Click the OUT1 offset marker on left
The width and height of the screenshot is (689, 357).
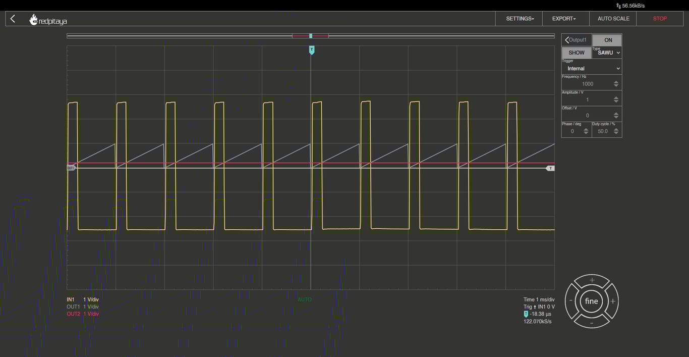tap(71, 168)
